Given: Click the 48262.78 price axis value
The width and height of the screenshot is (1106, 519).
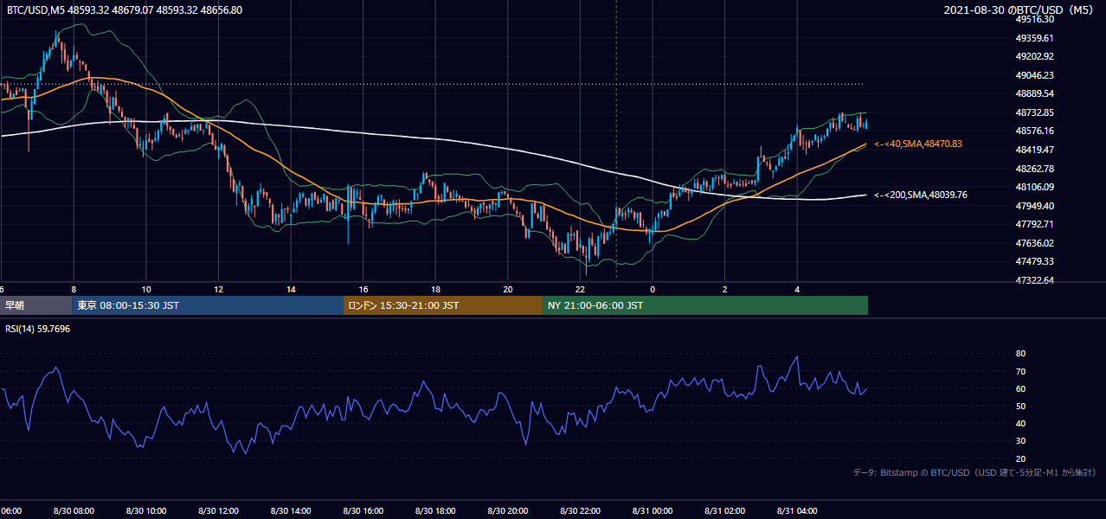Looking at the screenshot, I should tap(1034, 168).
